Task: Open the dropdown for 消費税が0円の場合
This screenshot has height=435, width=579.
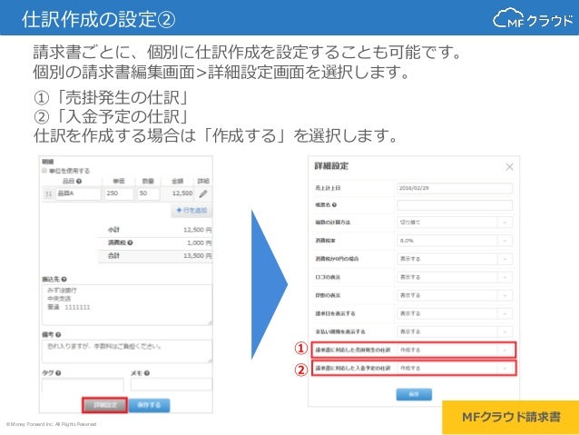Action: [x=455, y=259]
